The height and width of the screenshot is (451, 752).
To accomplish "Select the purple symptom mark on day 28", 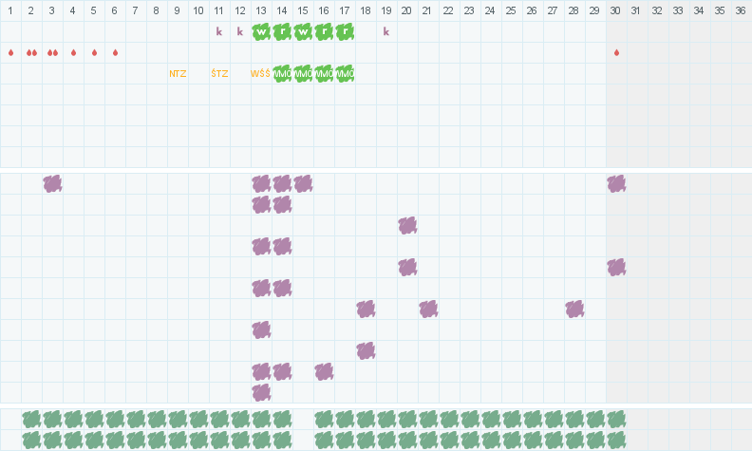I will 574,309.
